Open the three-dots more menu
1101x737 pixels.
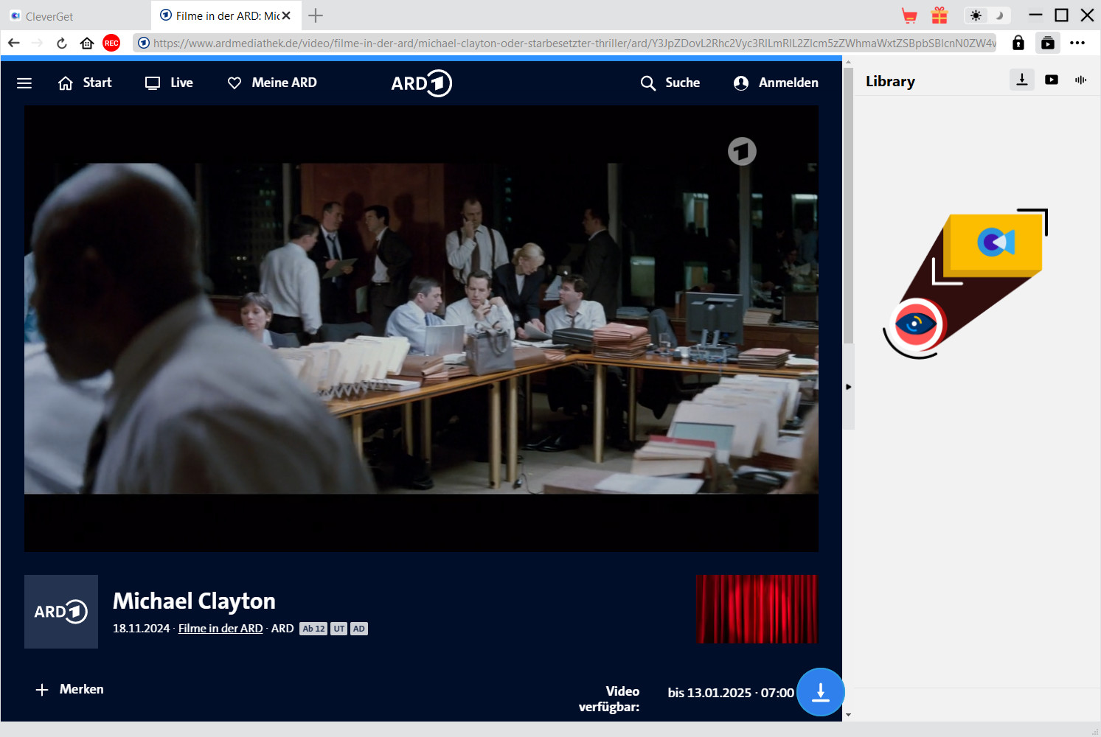pos(1077,43)
